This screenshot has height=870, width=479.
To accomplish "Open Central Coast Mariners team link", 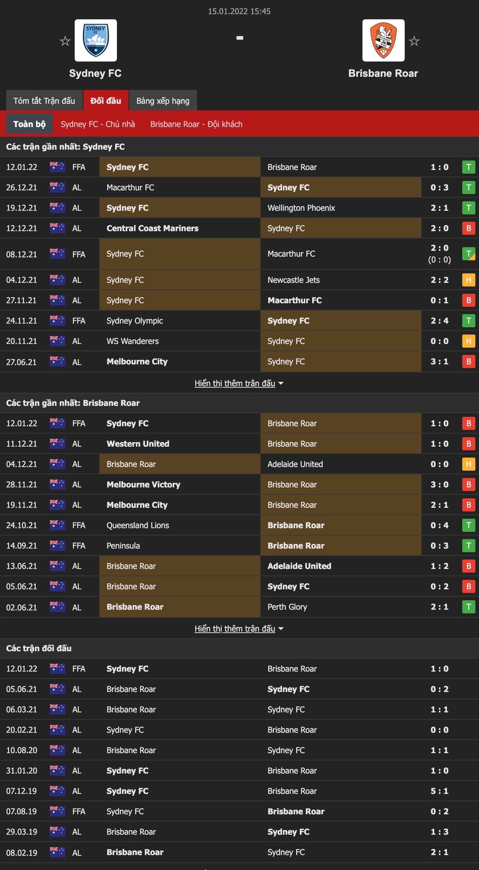I will click(153, 228).
